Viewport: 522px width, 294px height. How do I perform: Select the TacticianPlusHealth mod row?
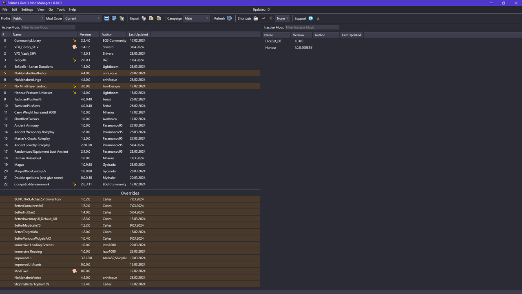coord(130,99)
